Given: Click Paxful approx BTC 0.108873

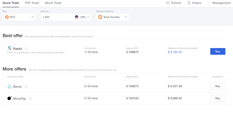Looking at the screenshot, I should click(x=132, y=52).
